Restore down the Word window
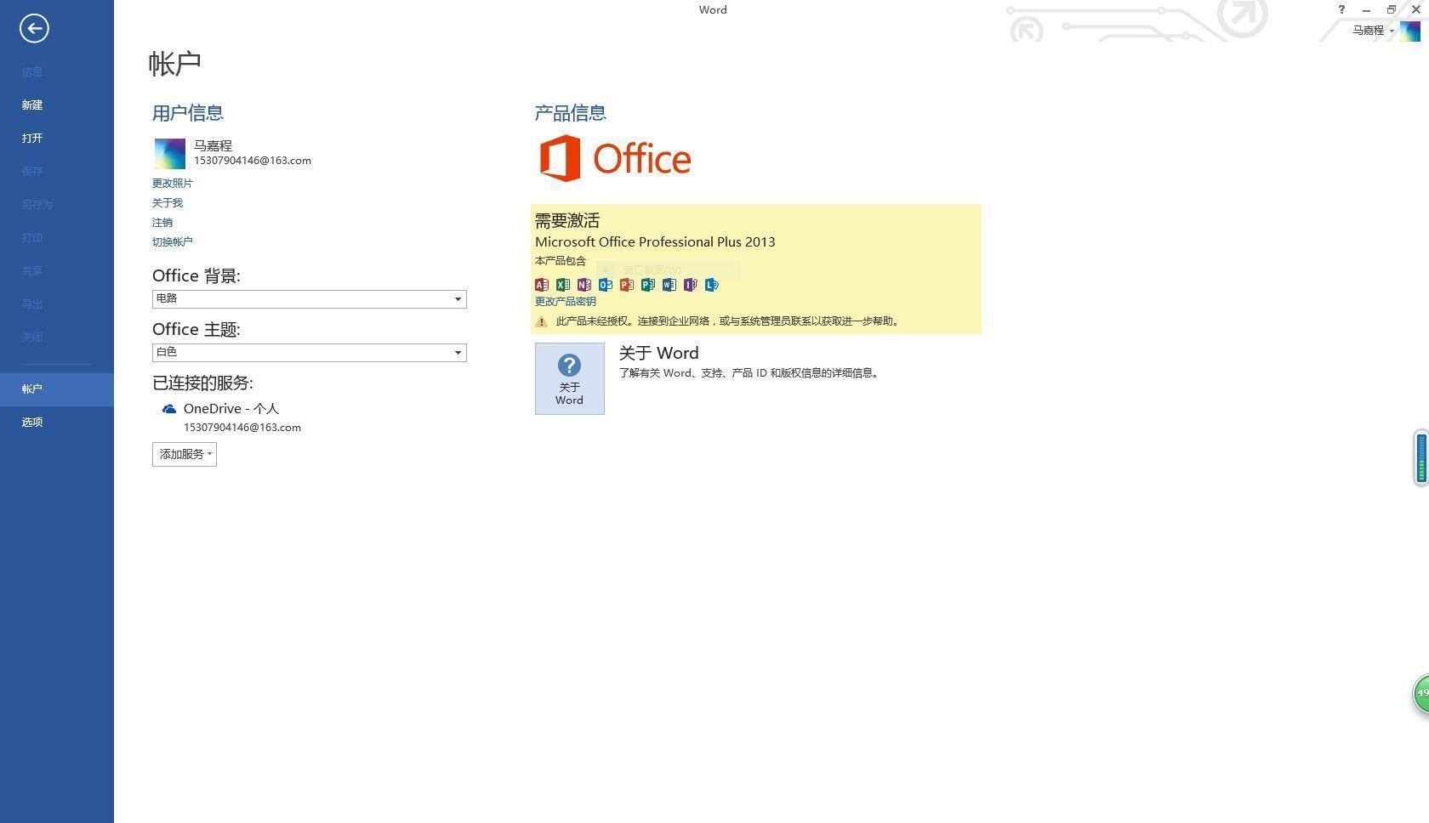 click(x=1392, y=9)
